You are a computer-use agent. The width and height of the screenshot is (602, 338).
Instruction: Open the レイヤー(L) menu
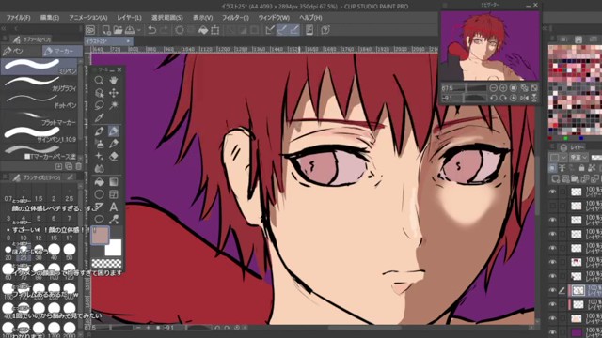click(x=130, y=18)
